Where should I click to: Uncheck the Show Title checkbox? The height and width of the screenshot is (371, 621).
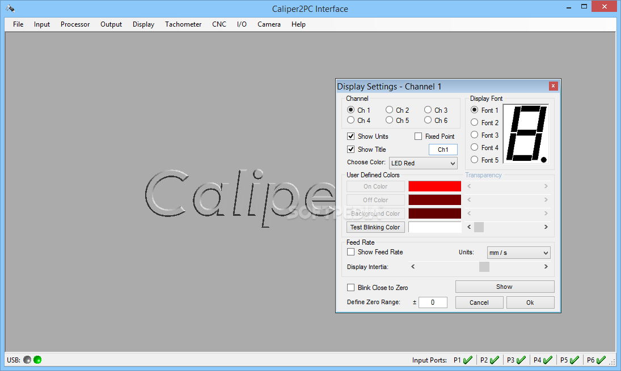coord(350,150)
